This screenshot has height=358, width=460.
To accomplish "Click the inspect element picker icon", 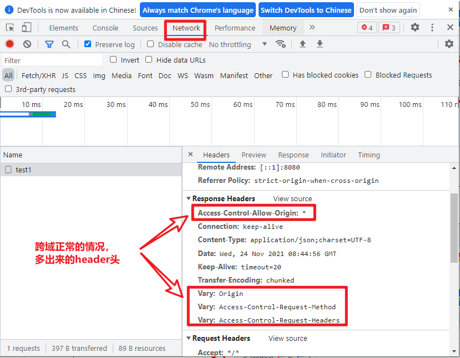I will [x=10, y=28].
